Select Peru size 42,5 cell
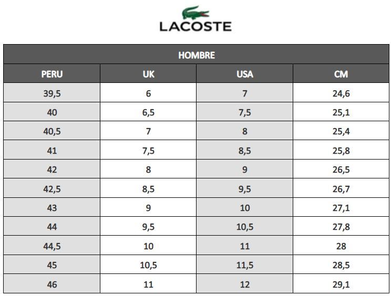The height and width of the screenshot is (296, 391). (x=52, y=189)
